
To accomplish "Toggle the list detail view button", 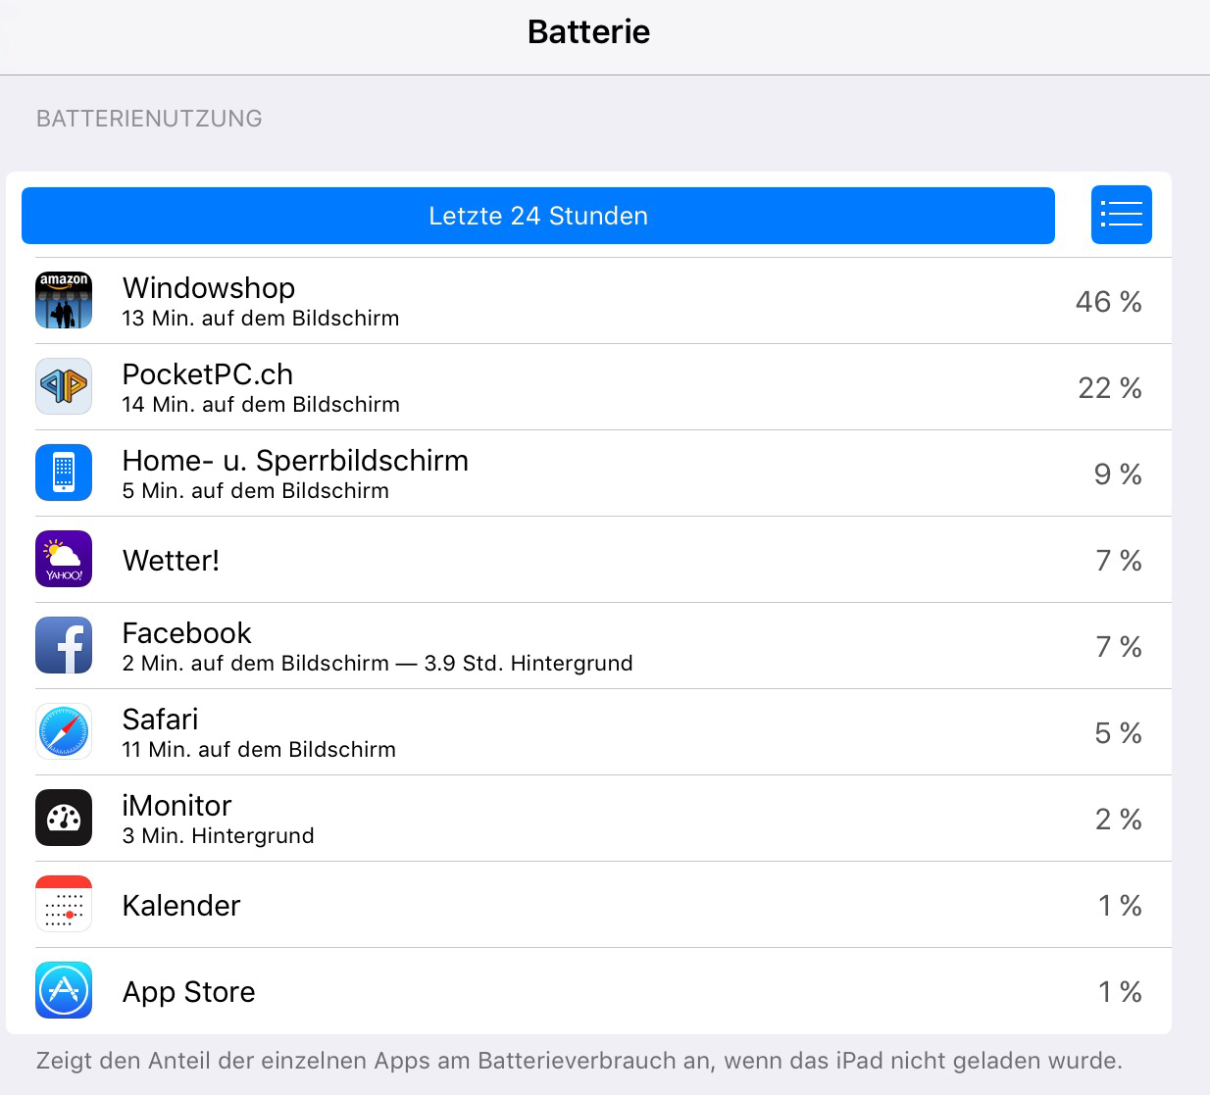I will point(1121,215).
